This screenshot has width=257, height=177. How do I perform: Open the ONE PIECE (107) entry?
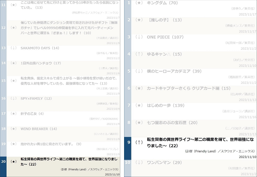tap(165, 37)
